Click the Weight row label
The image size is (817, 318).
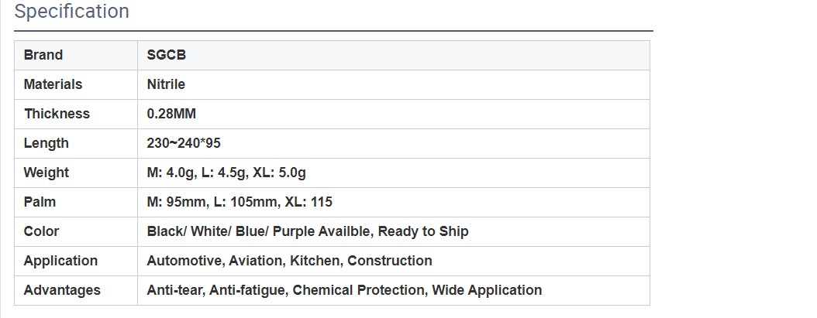[x=46, y=173]
